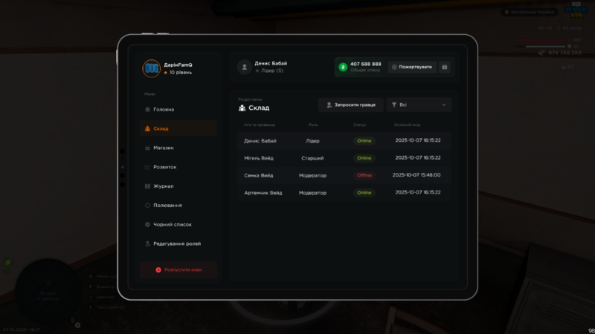Click the Offline status badge of Семка Вейд

(364, 175)
